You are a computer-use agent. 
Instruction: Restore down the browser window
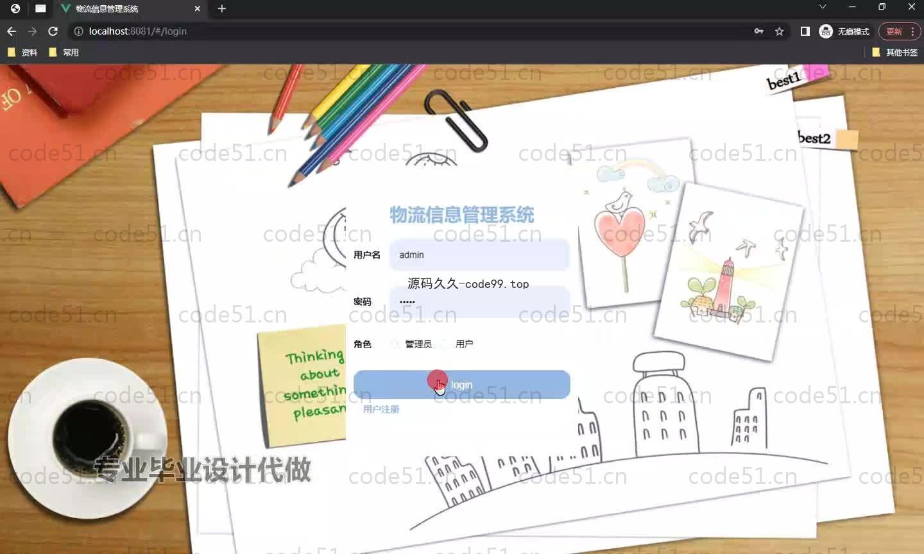(882, 7)
